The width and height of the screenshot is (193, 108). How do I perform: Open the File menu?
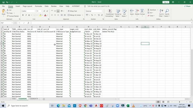point(3,6)
